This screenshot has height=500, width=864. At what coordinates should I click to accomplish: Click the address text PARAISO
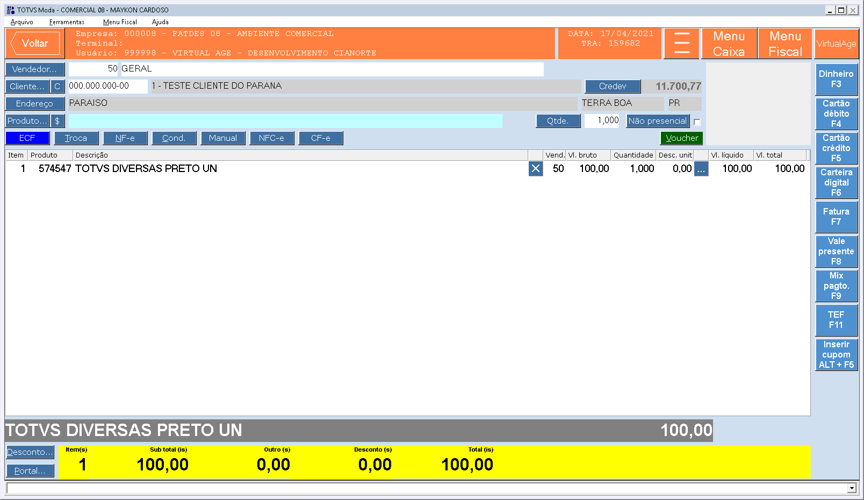[x=88, y=103]
